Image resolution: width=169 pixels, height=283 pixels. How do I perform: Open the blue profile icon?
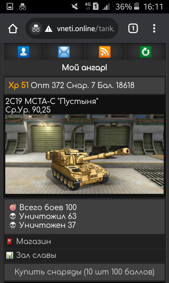tap(23, 52)
